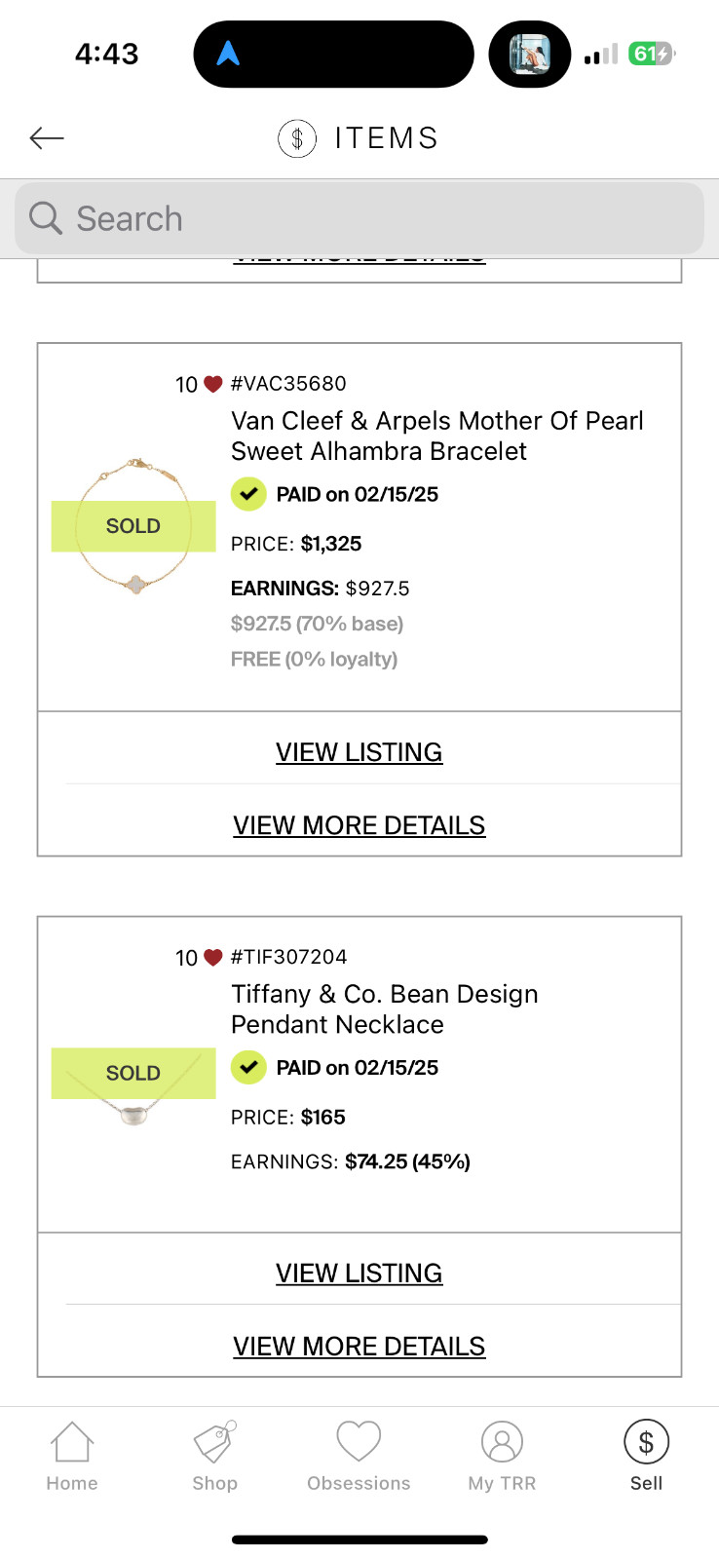Image resolution: width=719 pixels, height=1559 pixels.
Task: Tap the dollar sign icon beside ITEMS
Action: click(x=297, y=138)
